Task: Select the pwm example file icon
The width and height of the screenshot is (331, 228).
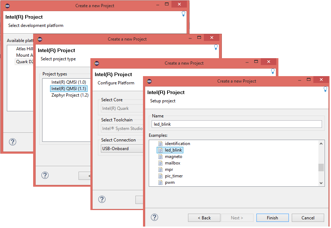Action: 160,182
